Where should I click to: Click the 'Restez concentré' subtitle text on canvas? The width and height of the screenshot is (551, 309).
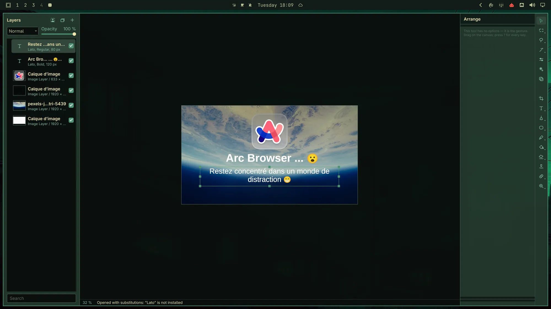click(269, 175)
